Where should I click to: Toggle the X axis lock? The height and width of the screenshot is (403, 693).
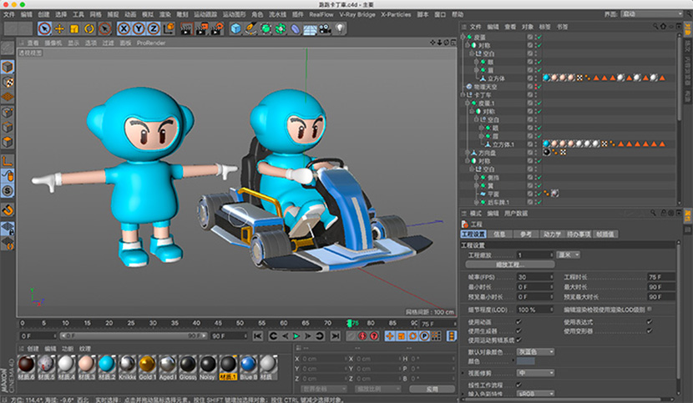click(124, 29)
